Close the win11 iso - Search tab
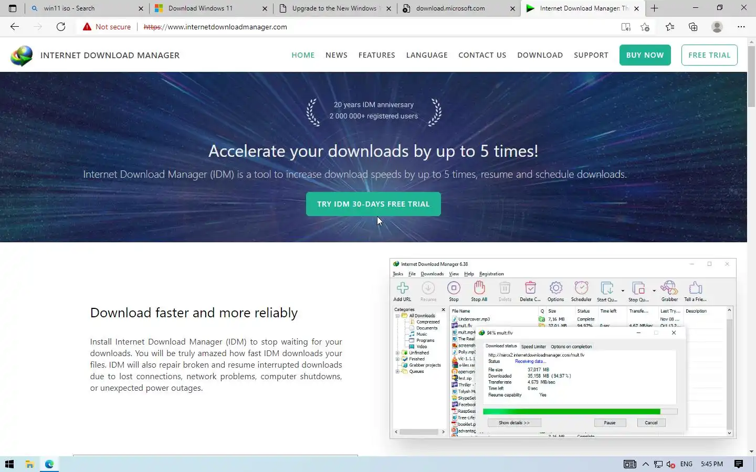 click(141, 8)
